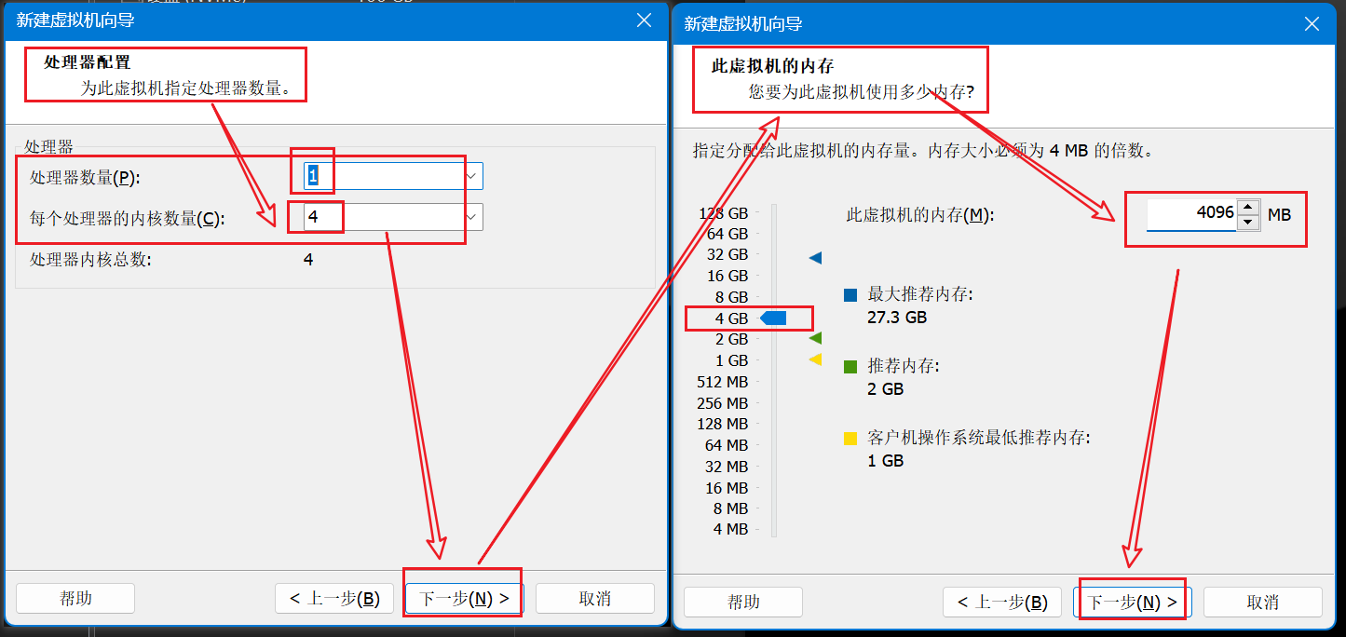Select 16 MB on the memory scale
Image resolution: width=1346 pixels, height=637 pixels.
click(x=727, y=488)
